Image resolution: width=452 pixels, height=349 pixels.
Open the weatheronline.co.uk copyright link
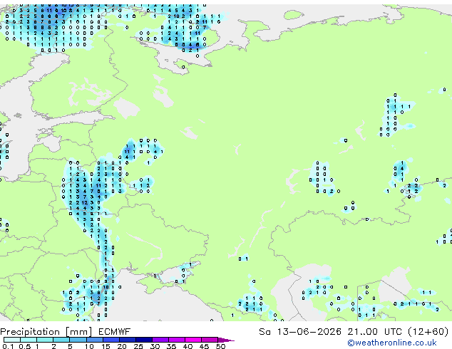392,343
